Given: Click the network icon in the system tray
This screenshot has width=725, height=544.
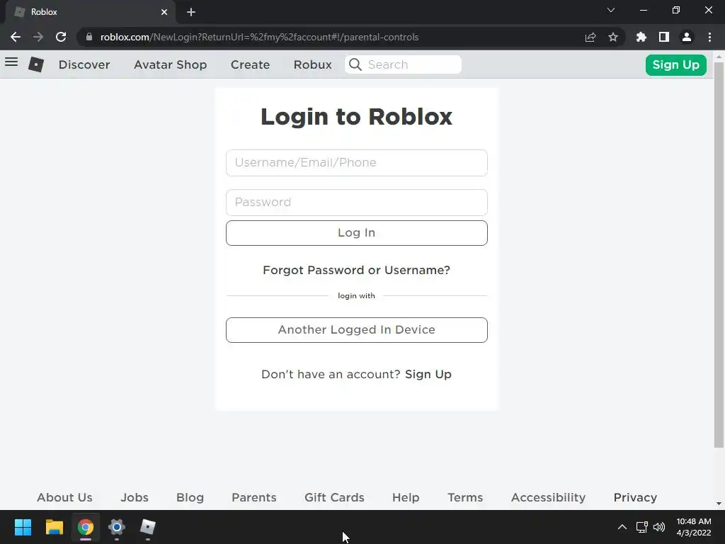Looking at the screenshot, I should (x=641, y=527).
